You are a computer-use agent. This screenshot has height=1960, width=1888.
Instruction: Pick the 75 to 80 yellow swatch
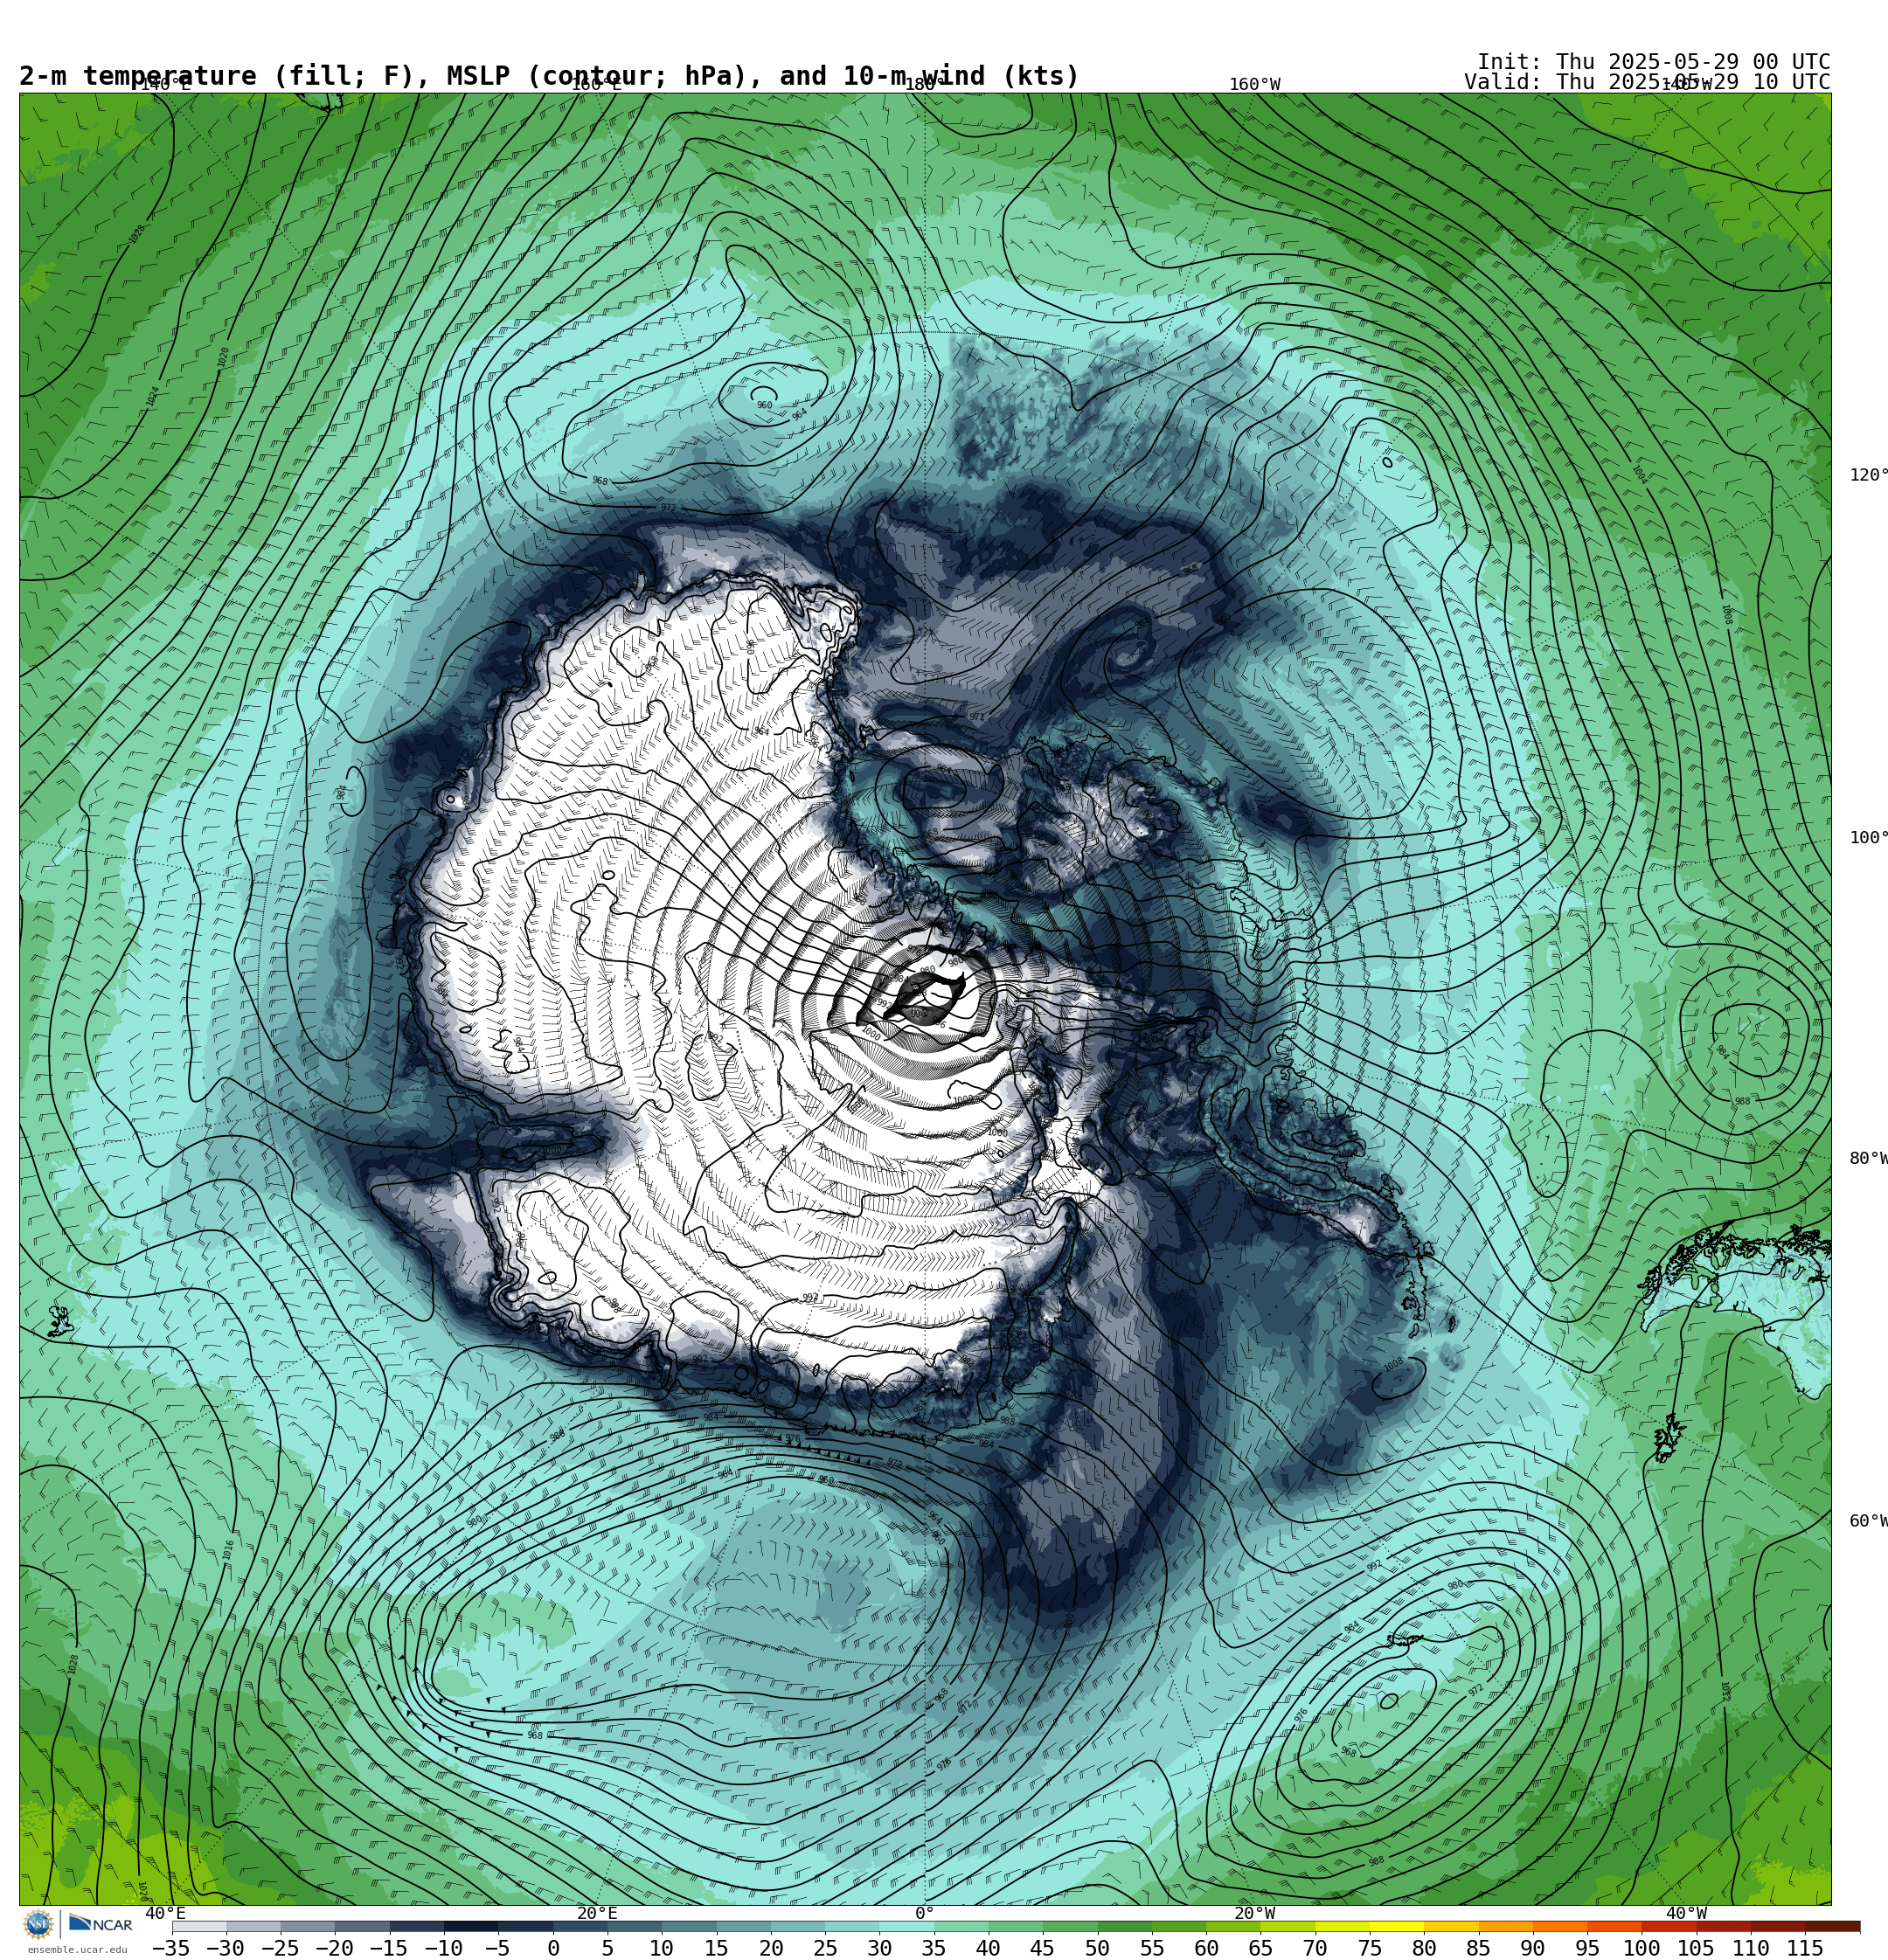pyautogui.click(x=1397, y=1926)
